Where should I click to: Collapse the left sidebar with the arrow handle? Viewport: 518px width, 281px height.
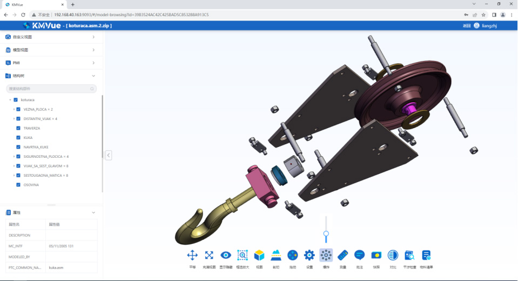coord(109,155)
